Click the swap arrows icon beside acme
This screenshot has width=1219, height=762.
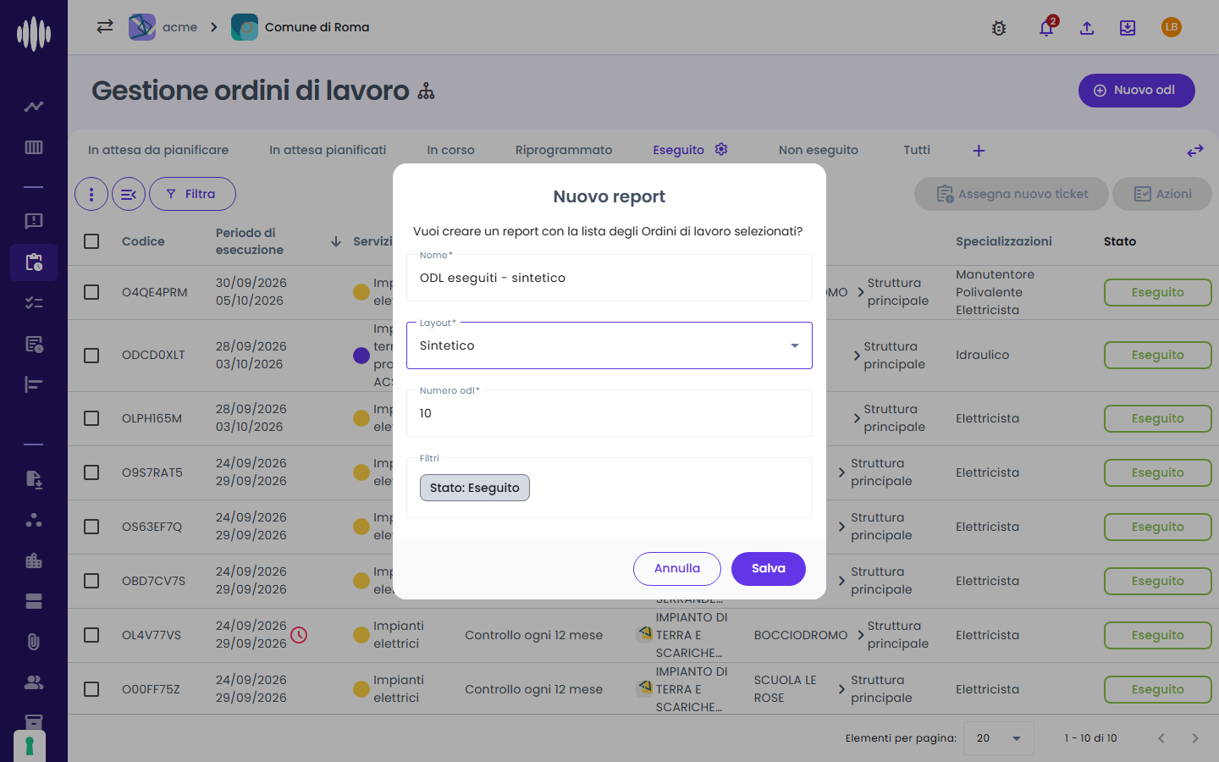(x=105, y=26)
